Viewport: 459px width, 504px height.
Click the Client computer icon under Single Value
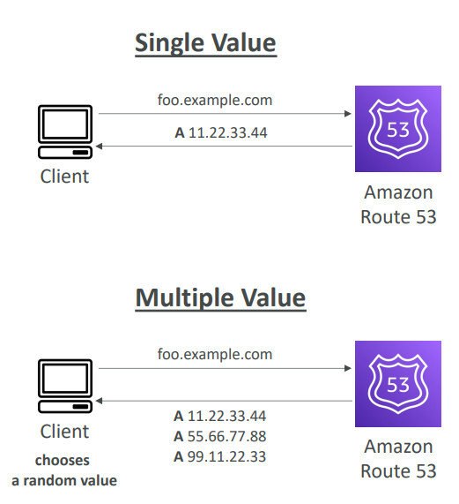pyautogui.click(x=65, y=132)
